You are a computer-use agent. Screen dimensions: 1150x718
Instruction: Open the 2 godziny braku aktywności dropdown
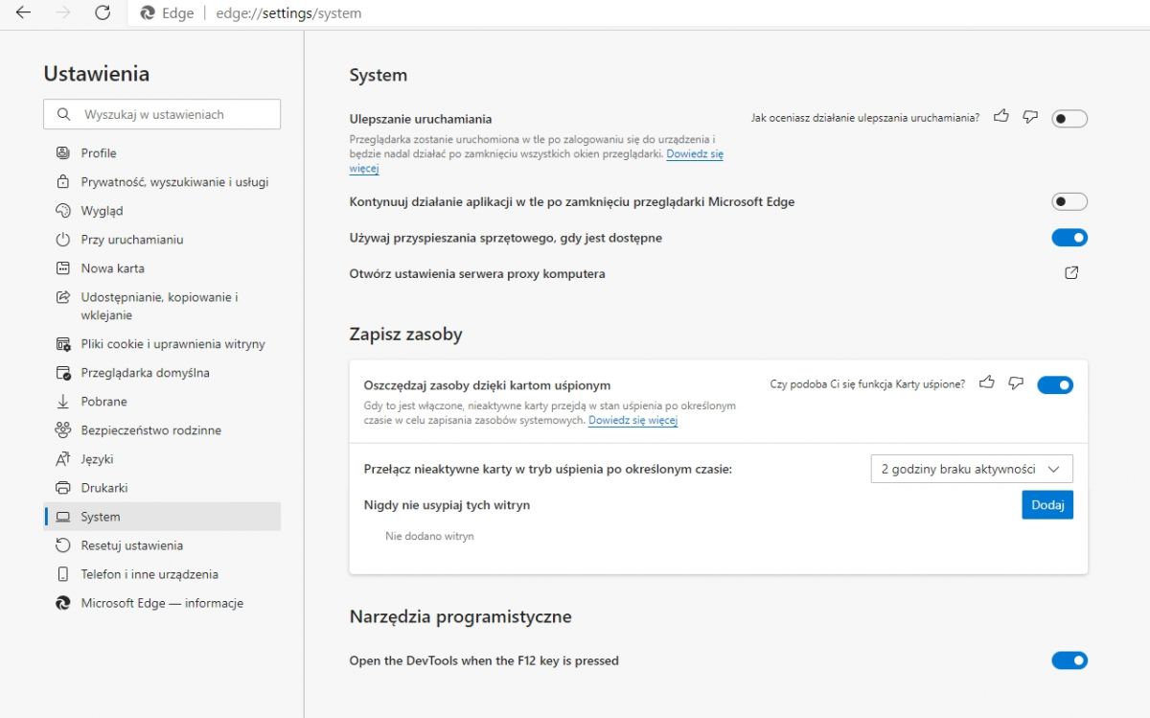(972, 469)
